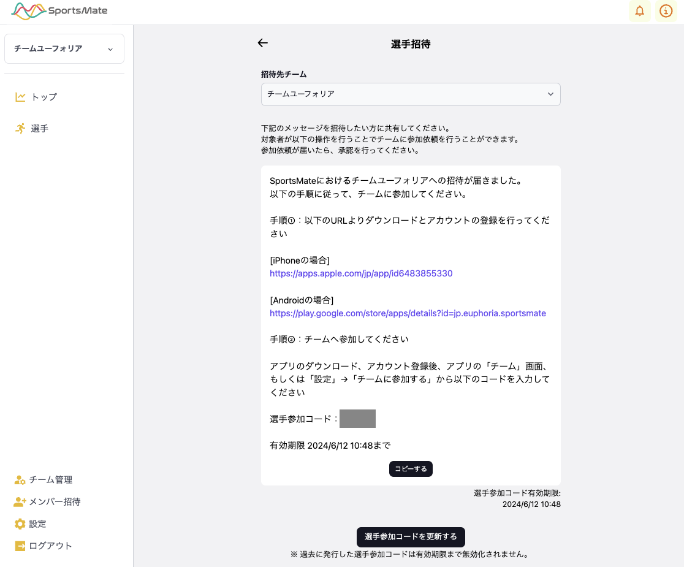Open the iPhone App Store link
684x567 pixels.
pos(361,273)
